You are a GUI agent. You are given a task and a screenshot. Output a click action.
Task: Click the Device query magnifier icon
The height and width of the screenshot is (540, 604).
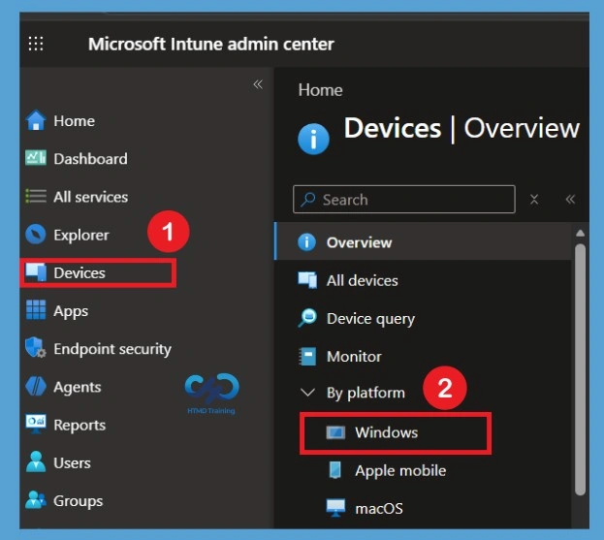click(x=307, y=318)
